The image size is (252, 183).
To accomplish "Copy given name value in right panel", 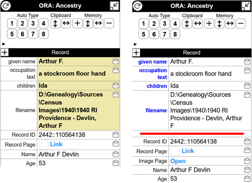I will [247, 62].
